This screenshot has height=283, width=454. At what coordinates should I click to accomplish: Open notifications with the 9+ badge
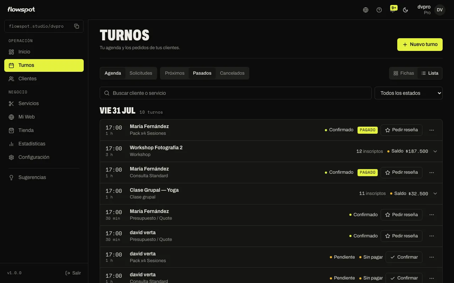[393, 9]
